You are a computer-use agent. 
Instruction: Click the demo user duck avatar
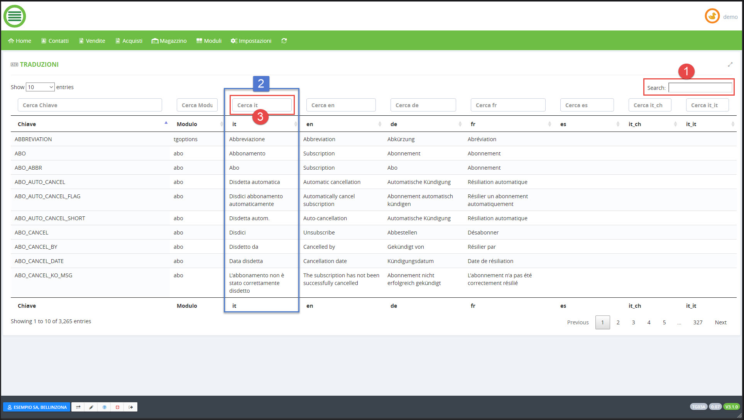pos(712,16)
